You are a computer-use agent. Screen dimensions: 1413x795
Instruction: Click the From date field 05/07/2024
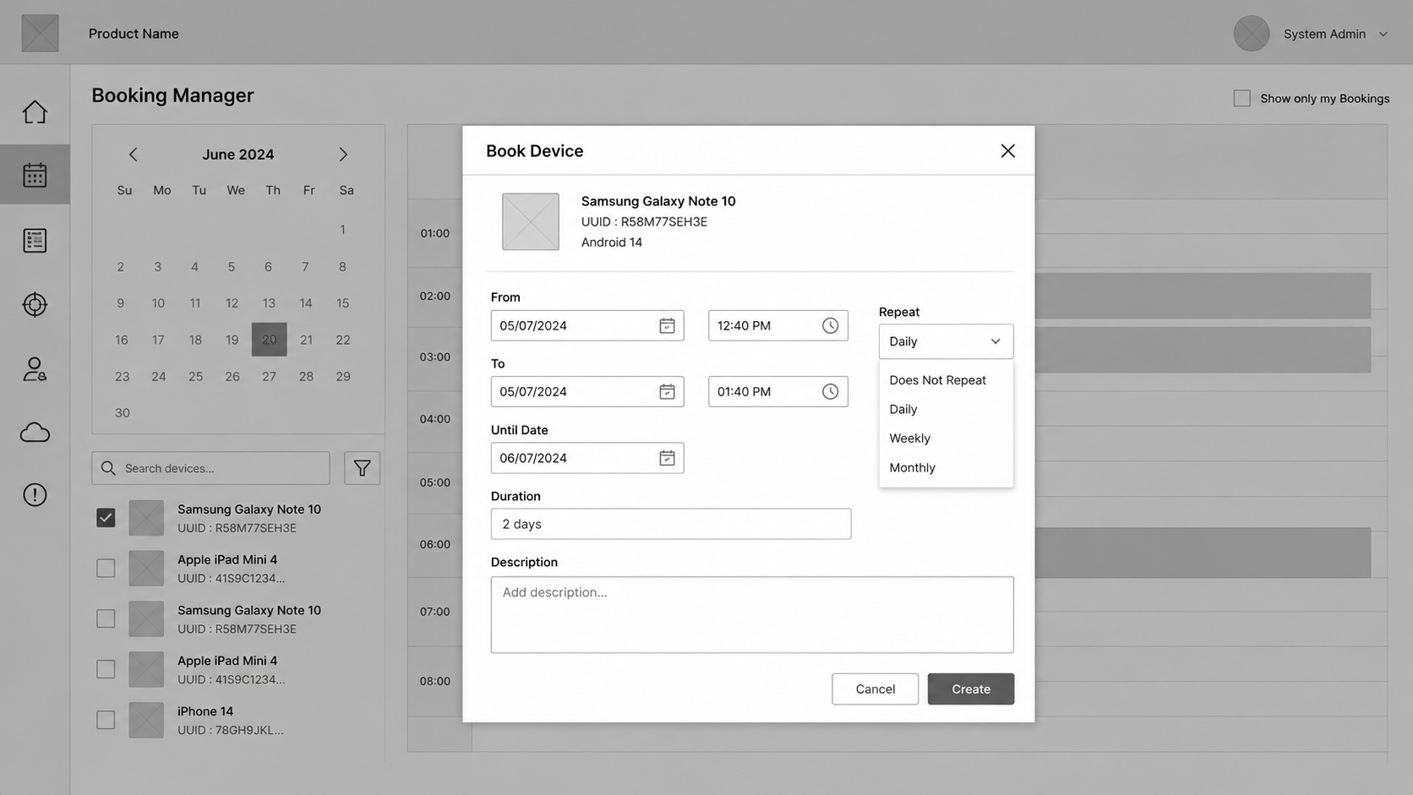(x=587, y=325)
